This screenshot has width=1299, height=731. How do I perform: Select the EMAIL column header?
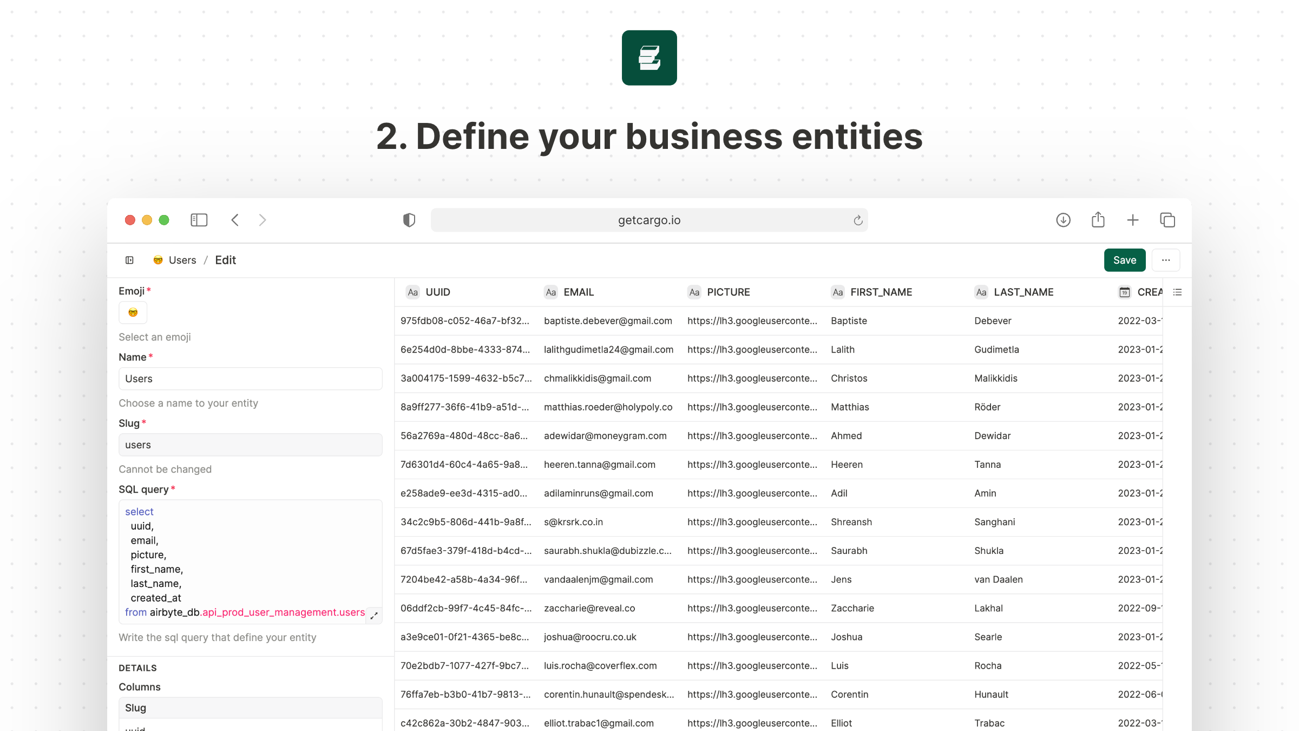coord(578,292)
